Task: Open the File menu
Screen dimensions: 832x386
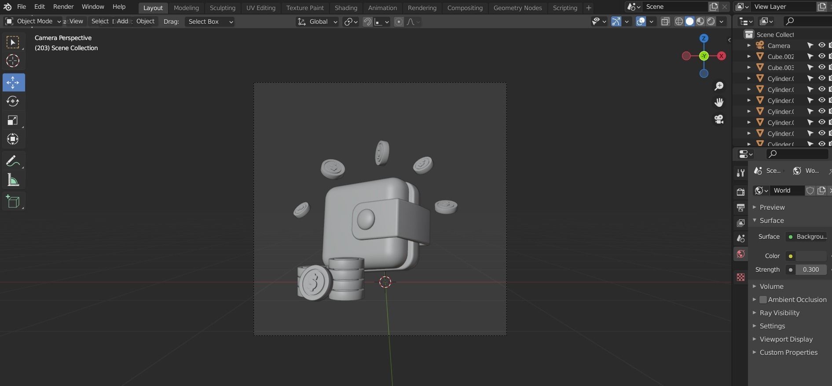Action: point(22,7)
